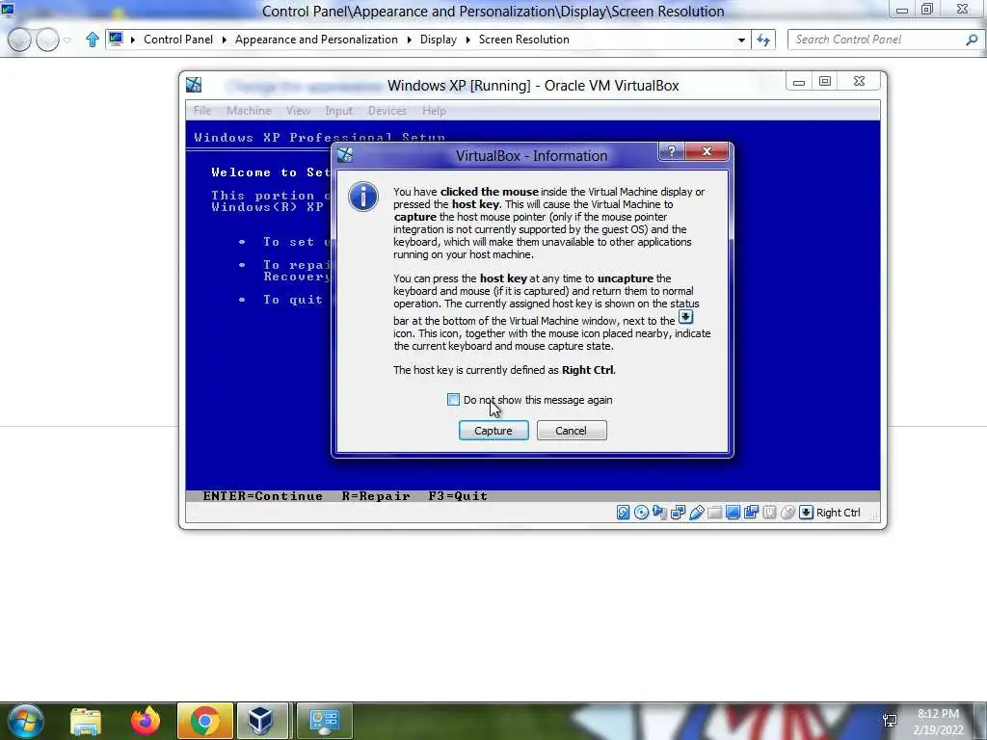Screen dimensions: 987x740
Task: Switch to VirtualBox in the taskbar
Action: pos(261,721)
